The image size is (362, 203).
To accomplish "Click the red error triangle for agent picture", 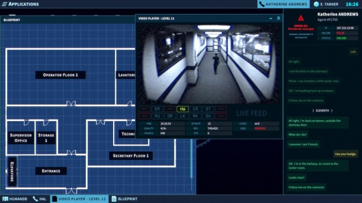I will 300,18.
